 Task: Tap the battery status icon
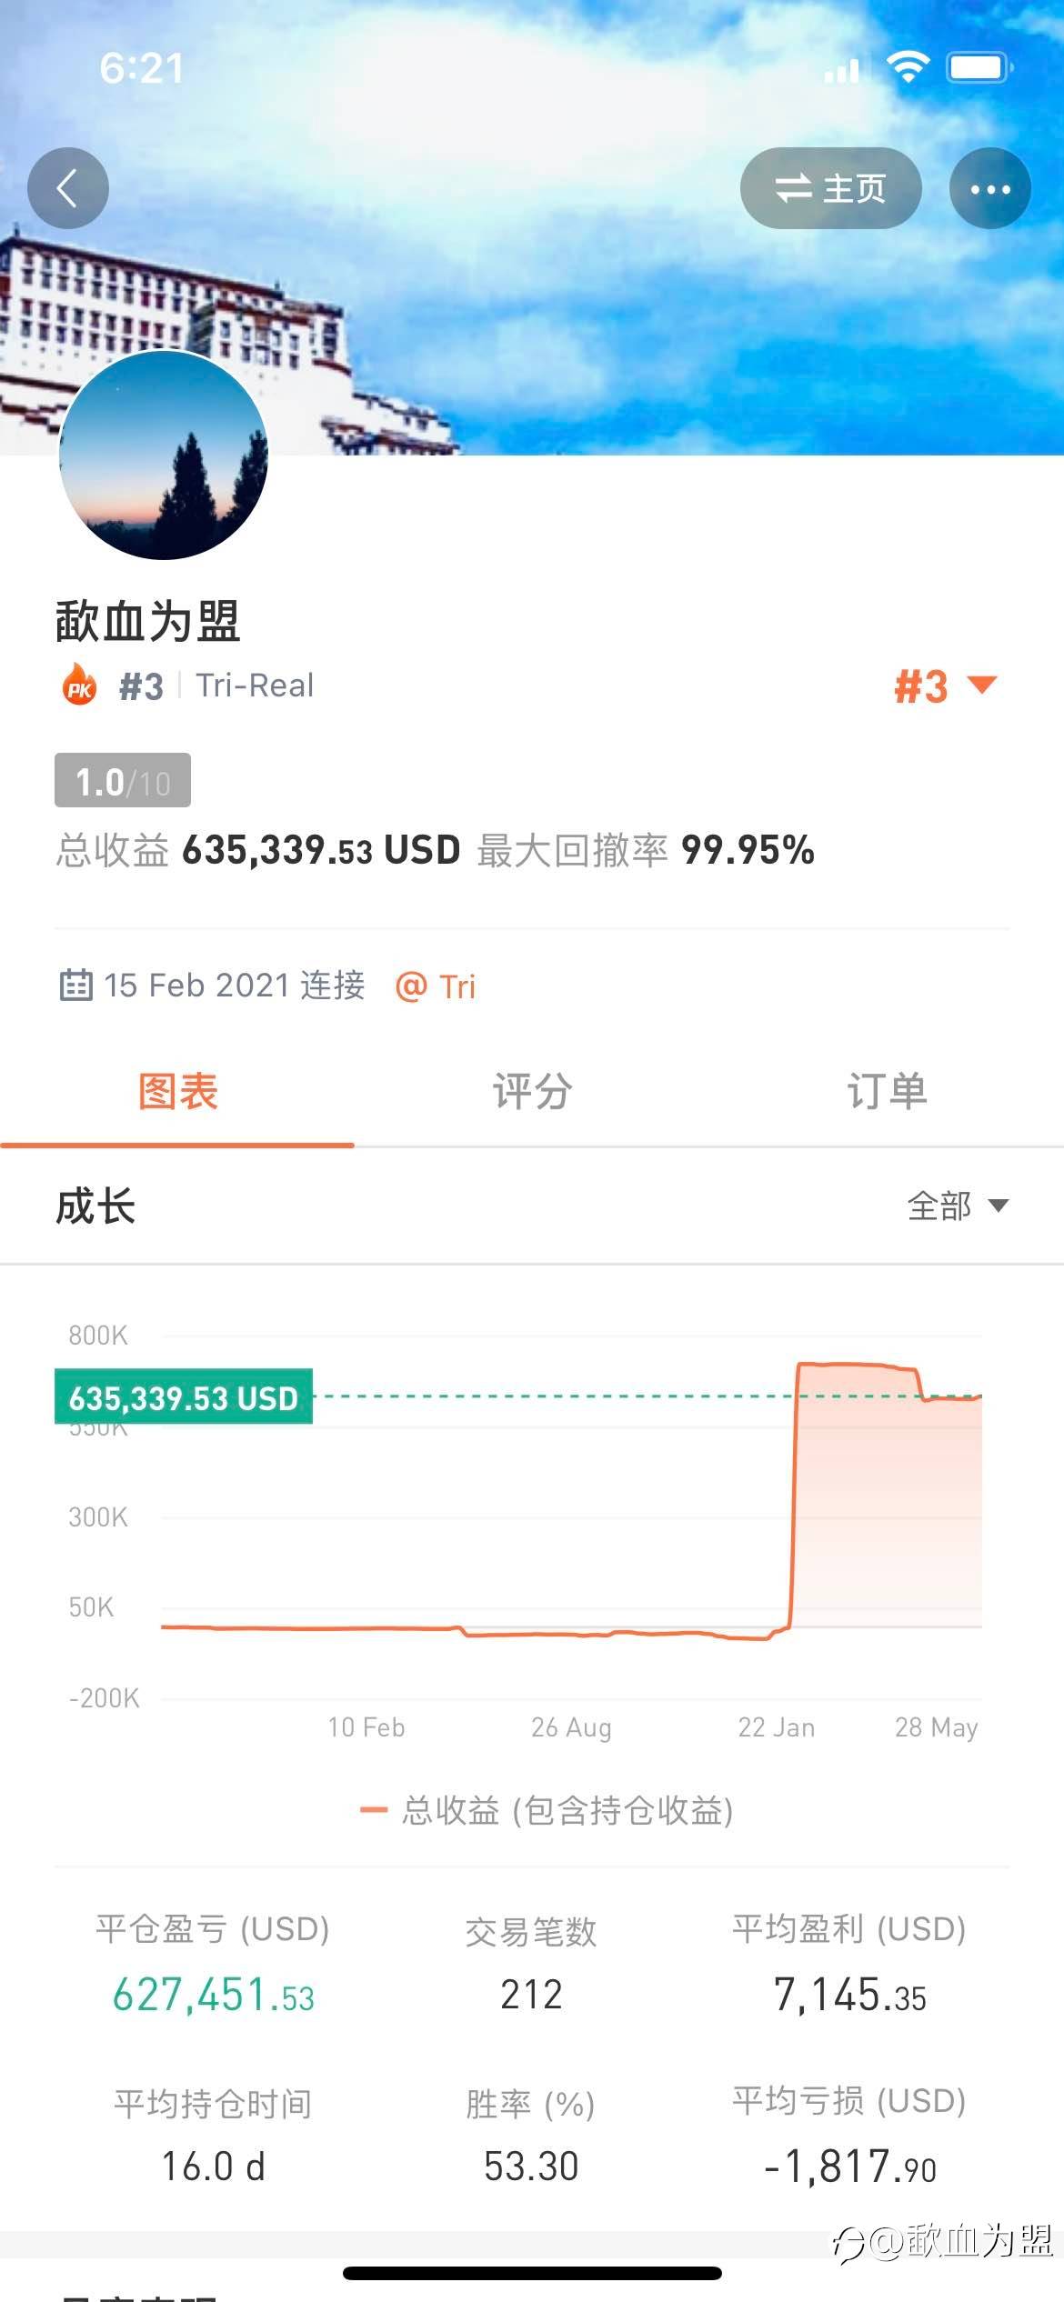coord(979,67)
